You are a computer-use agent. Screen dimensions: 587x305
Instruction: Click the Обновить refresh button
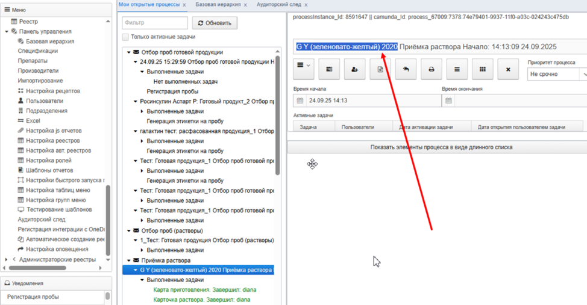tap(215, 23)
